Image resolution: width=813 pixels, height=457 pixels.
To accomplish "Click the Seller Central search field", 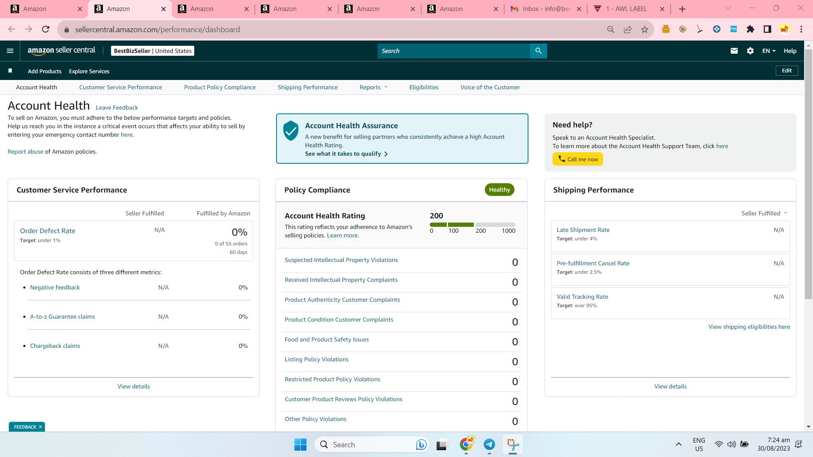I will pyautogui.click(x=454, y=51).
